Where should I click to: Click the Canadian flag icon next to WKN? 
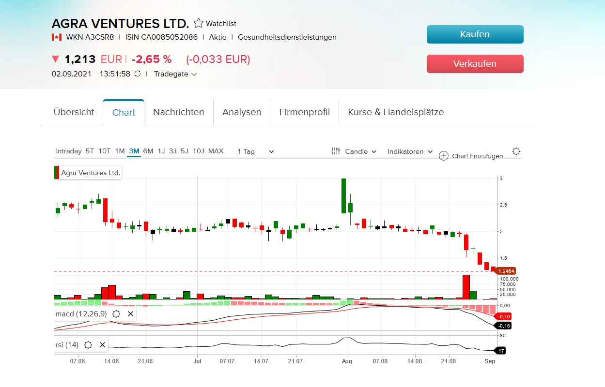pyautogui.click(x=57, y=37)
